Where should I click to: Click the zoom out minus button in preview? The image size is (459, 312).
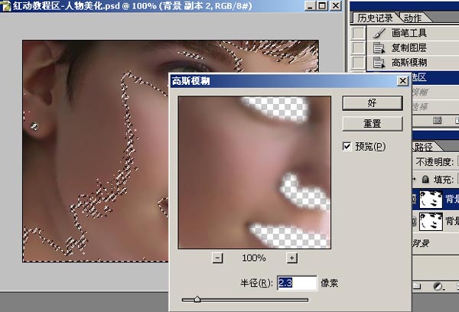(x=217, y=258)
